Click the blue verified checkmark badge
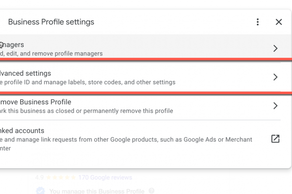This screenshot has height=194, width=292. pos(41,191)
